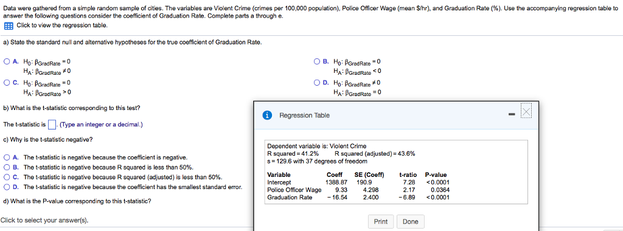
Task: Click the Police Officer Wage P-value 0.0364
Action: click(x=440, y=190)
